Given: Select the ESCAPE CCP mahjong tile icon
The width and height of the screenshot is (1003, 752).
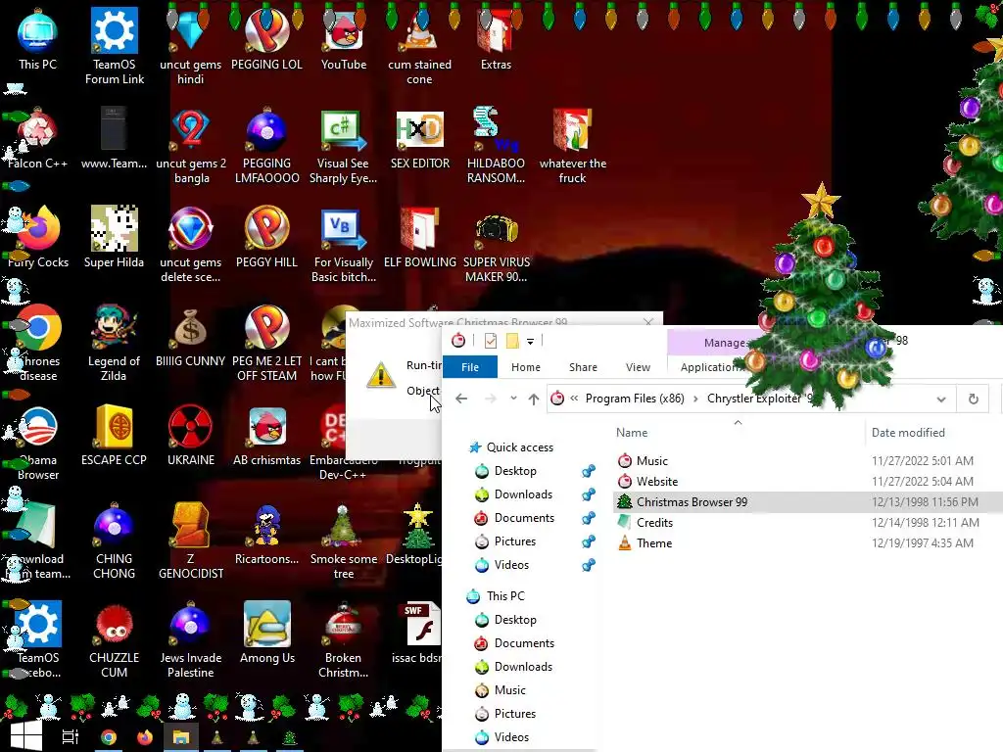Looking at the screenshot, I should point(114,436).
